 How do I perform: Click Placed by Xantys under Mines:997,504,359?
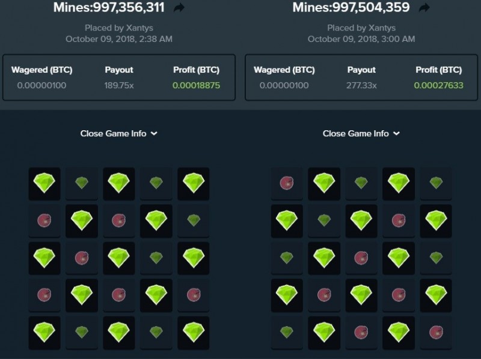pos(361,28)
